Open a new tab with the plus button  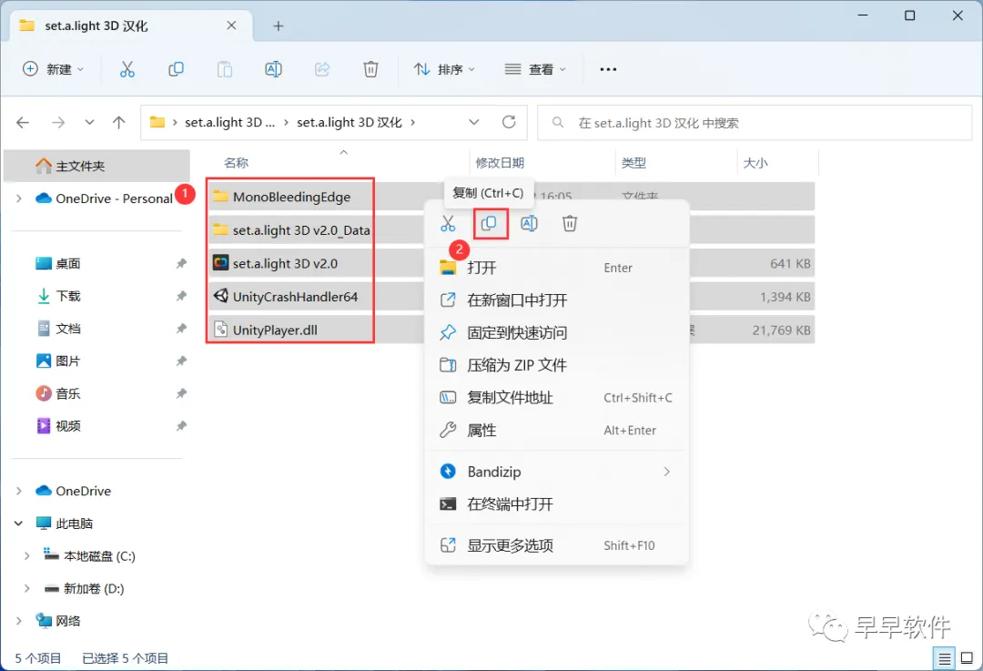click(x=279, y=25)
